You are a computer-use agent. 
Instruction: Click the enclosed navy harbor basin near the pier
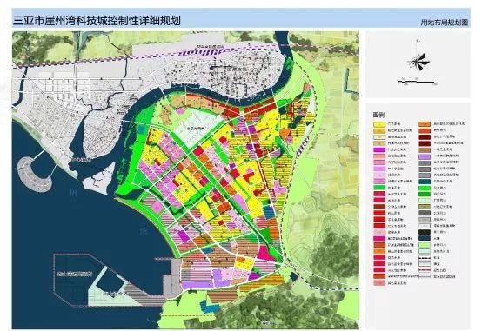[x=110, y=281]
